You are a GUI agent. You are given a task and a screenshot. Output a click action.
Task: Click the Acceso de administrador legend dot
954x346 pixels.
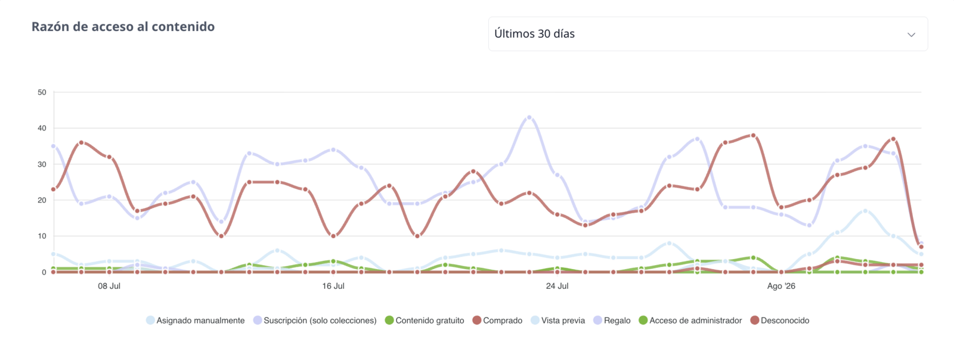643,320
